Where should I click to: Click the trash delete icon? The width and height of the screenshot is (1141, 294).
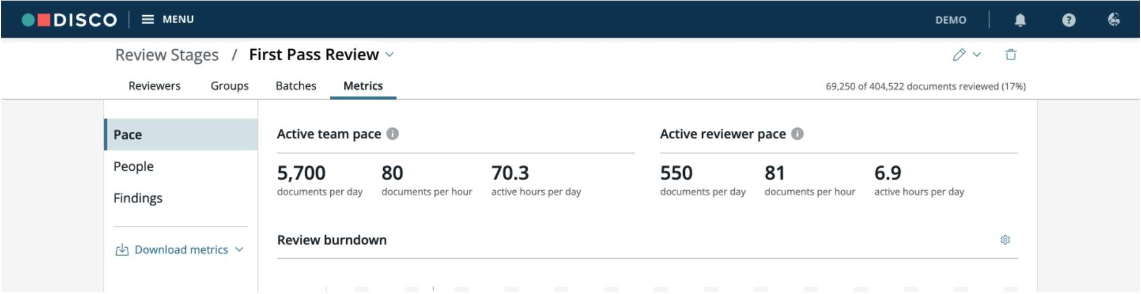pyautogui.click(x=1011, y=55)
